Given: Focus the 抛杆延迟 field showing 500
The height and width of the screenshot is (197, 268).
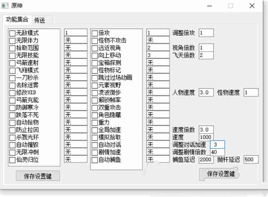Looking at the screenshot, I should coord(251,159).
